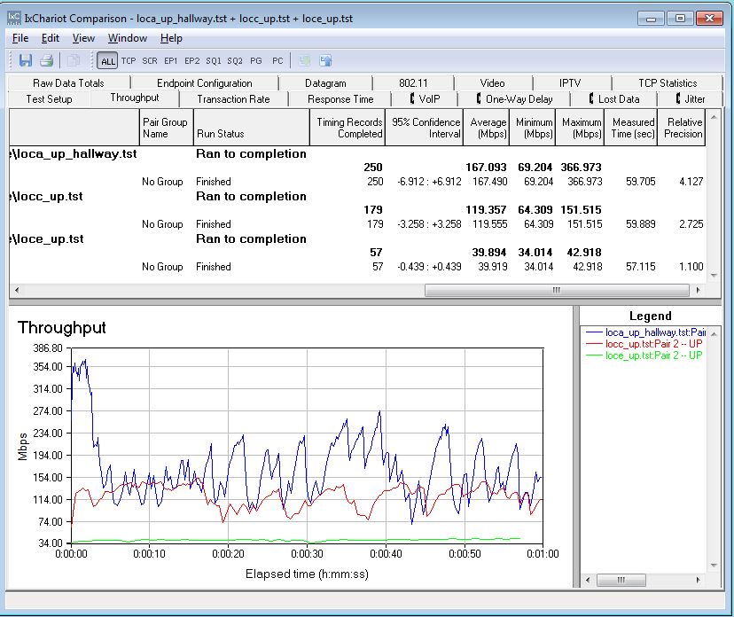Switch to the Endpoint Configuration tab
This screenshot has width=734, height=617.
(x=205, y=82)
